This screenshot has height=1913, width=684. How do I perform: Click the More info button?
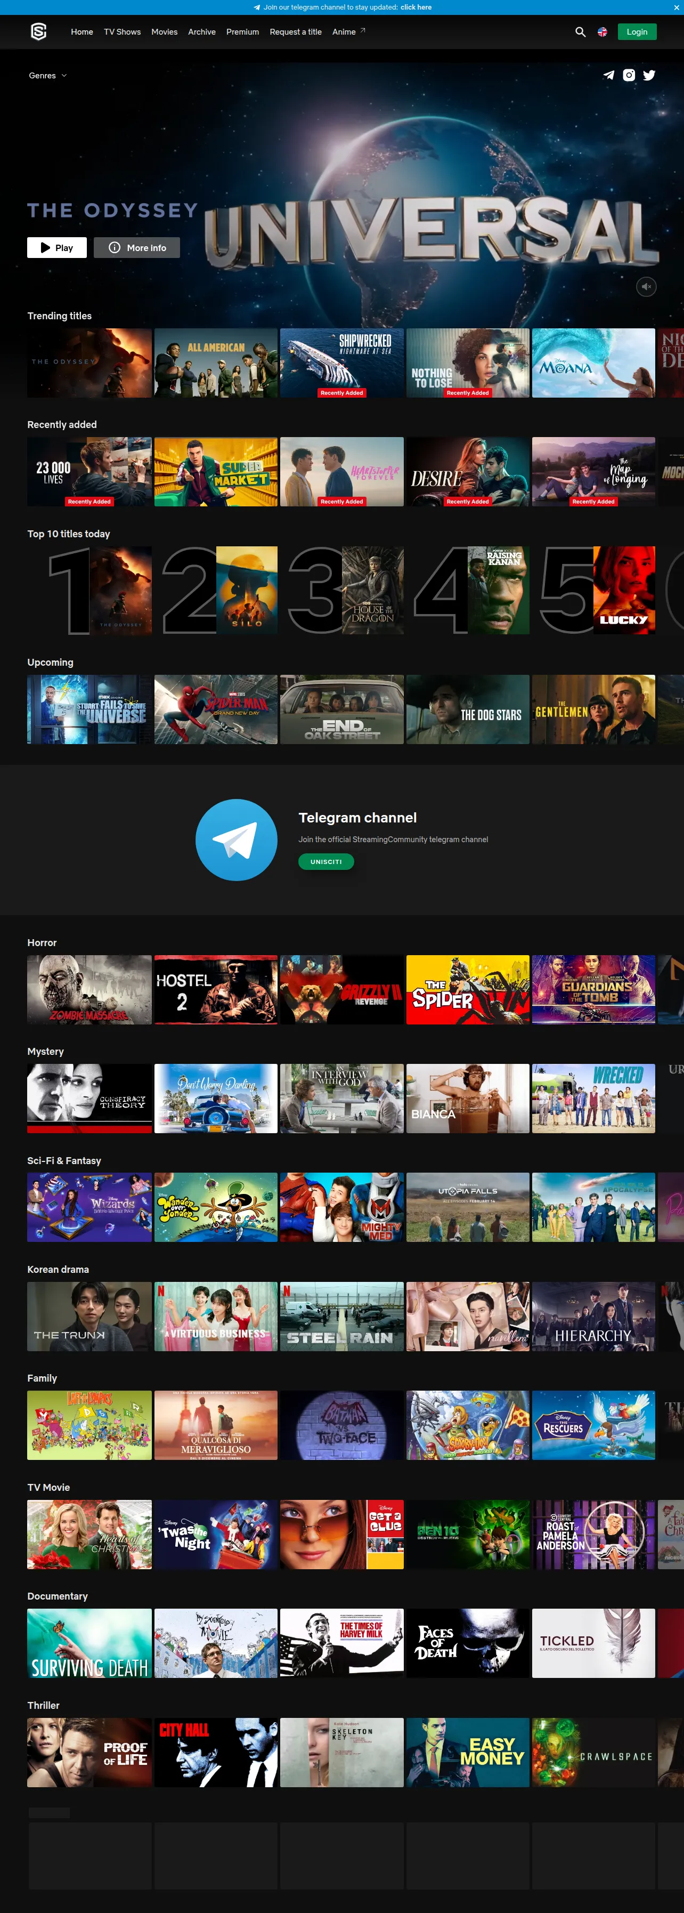pos(136,248)
